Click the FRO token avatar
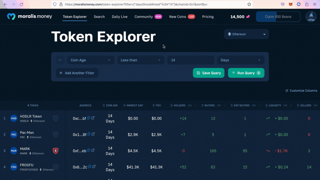Image resolution: width=320 pixels, height=180 pixels. [x=14, y=167]
